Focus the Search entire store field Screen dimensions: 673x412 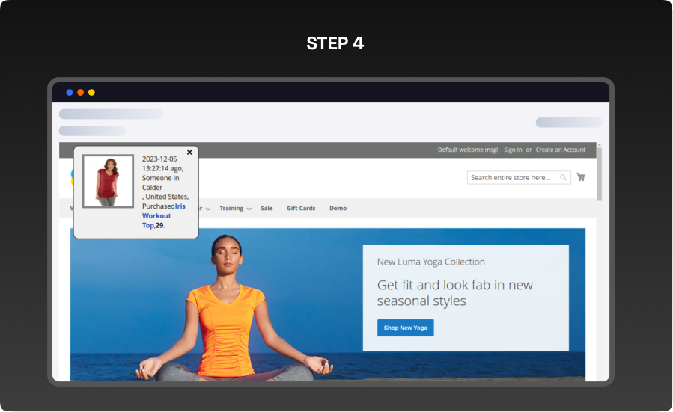[511, 178]
